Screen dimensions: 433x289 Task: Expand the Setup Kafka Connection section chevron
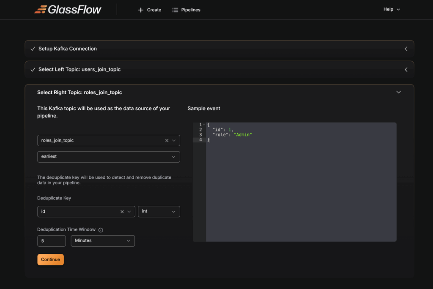tap(406, 49)
